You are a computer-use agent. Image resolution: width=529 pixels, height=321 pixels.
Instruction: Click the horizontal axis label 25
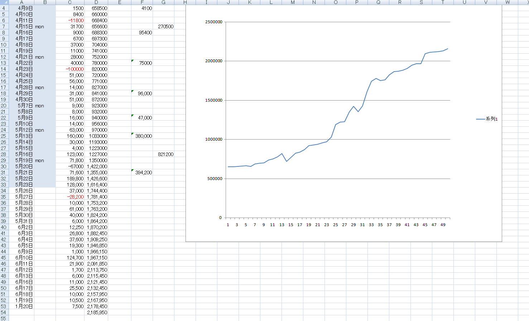(x=335, y=225)
